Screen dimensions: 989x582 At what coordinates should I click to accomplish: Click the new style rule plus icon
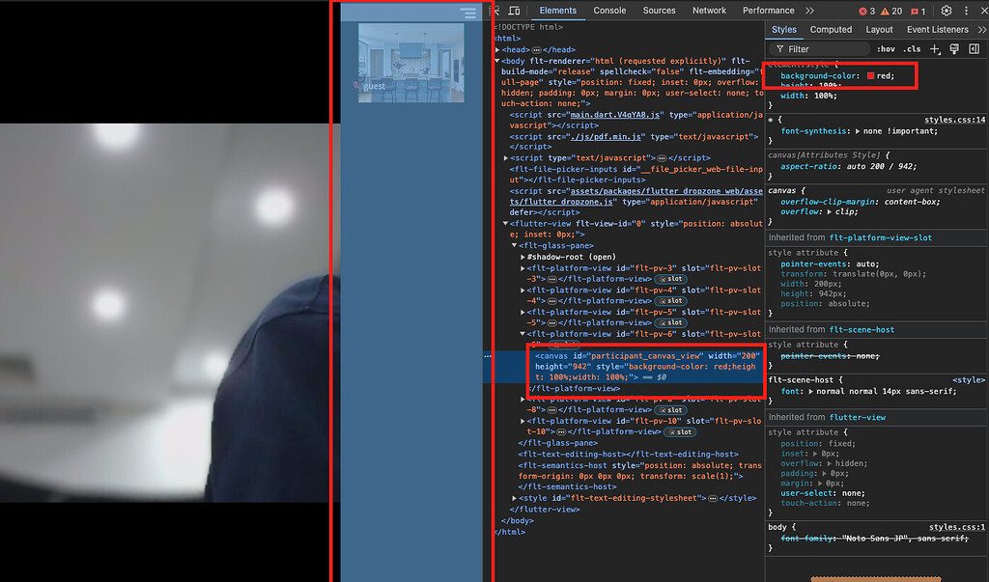[934, 48]
